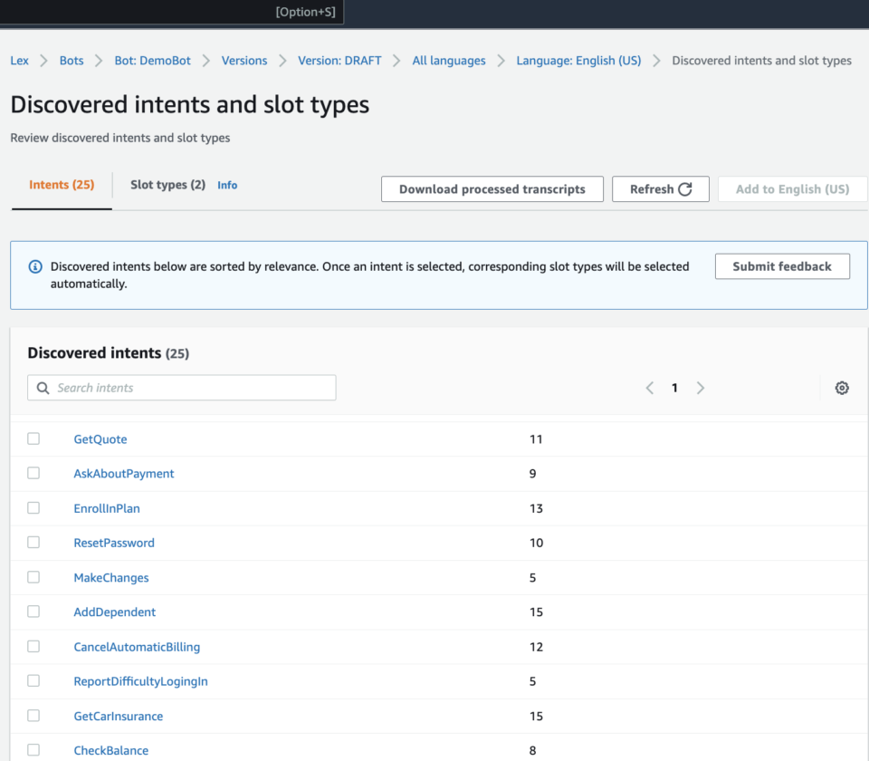The height and width of the screenshot is (761, 869).
Task: Click the Submit feedback button
Action: point(782,266)
